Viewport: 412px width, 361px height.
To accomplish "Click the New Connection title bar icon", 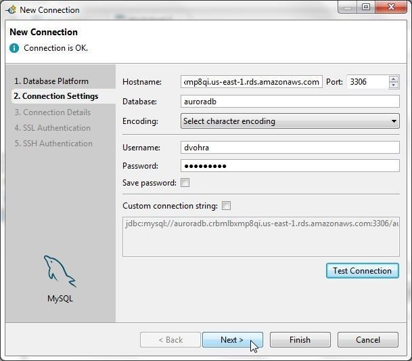I will click(x=12, y=10).
